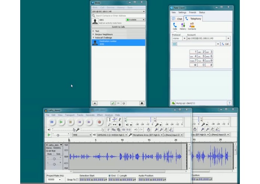Skip to start of the cathy_demo track
The width and height of the screenshot is (260, 184).
(80, 122)
